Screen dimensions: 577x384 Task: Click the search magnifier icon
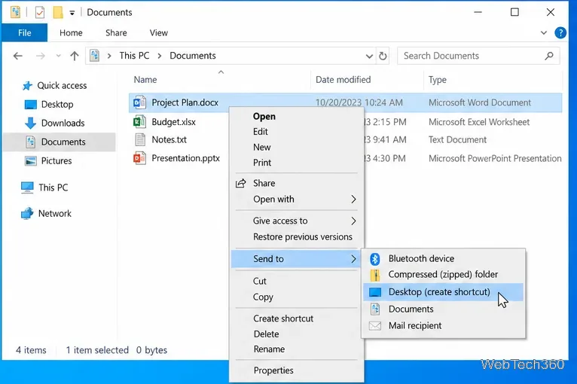[549, 56]
